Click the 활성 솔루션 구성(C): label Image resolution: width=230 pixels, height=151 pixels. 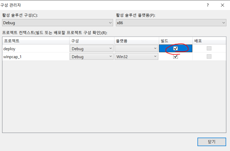coord(20,15)
